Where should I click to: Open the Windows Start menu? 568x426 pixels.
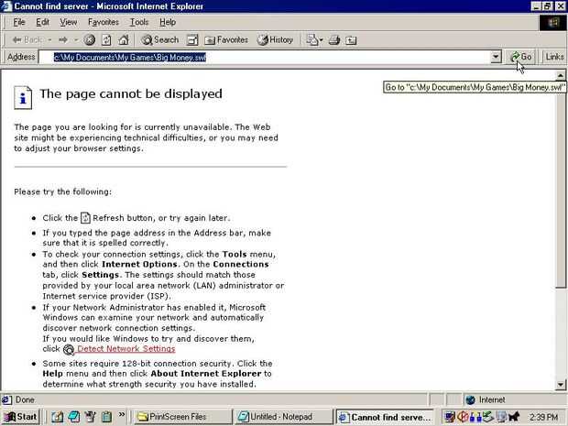[x=20, y=417]
